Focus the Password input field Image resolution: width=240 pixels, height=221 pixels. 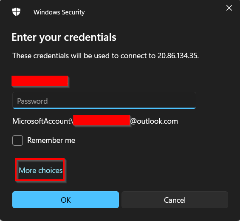point(104,100)
